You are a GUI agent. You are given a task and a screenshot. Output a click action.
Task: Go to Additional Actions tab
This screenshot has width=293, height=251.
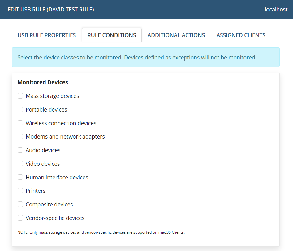(x=176, y=35)
